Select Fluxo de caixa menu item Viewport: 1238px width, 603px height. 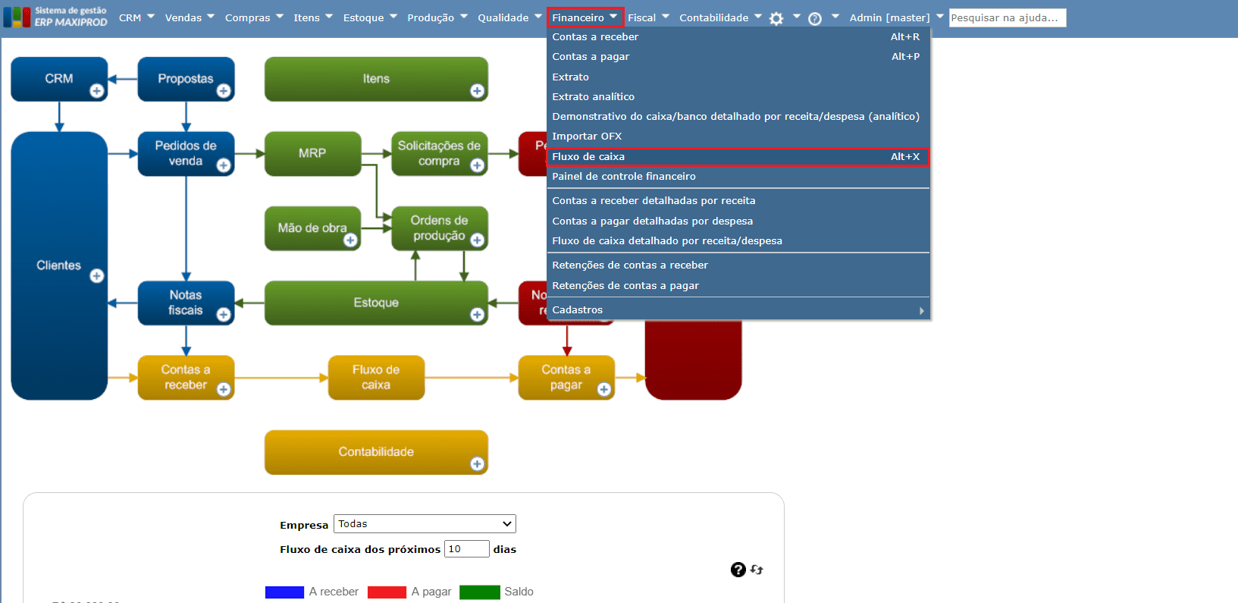(738, 157)
